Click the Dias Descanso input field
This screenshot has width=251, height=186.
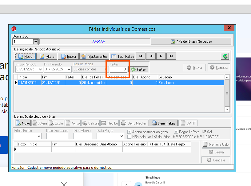(58, 136)
